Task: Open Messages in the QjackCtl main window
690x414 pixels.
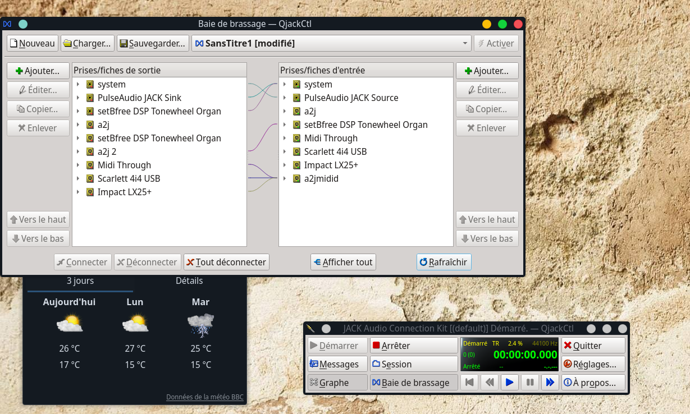Action: (337, 364)
